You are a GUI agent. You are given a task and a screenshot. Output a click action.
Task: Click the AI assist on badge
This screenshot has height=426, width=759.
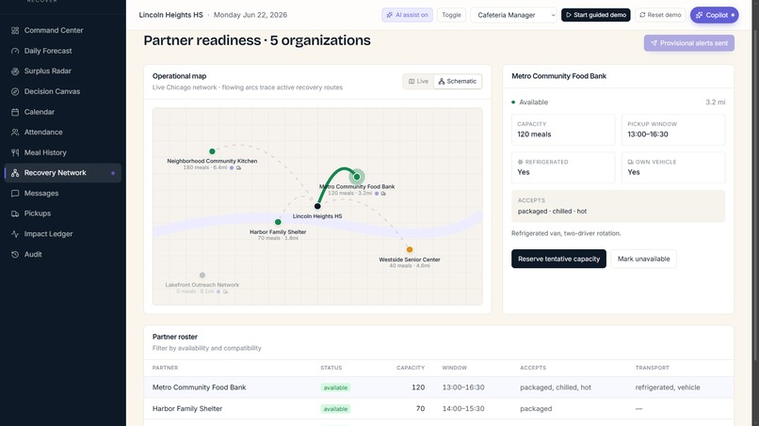pos(407,15)
